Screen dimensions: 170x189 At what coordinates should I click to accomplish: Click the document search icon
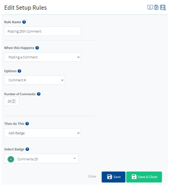click(x=156, y=8)
